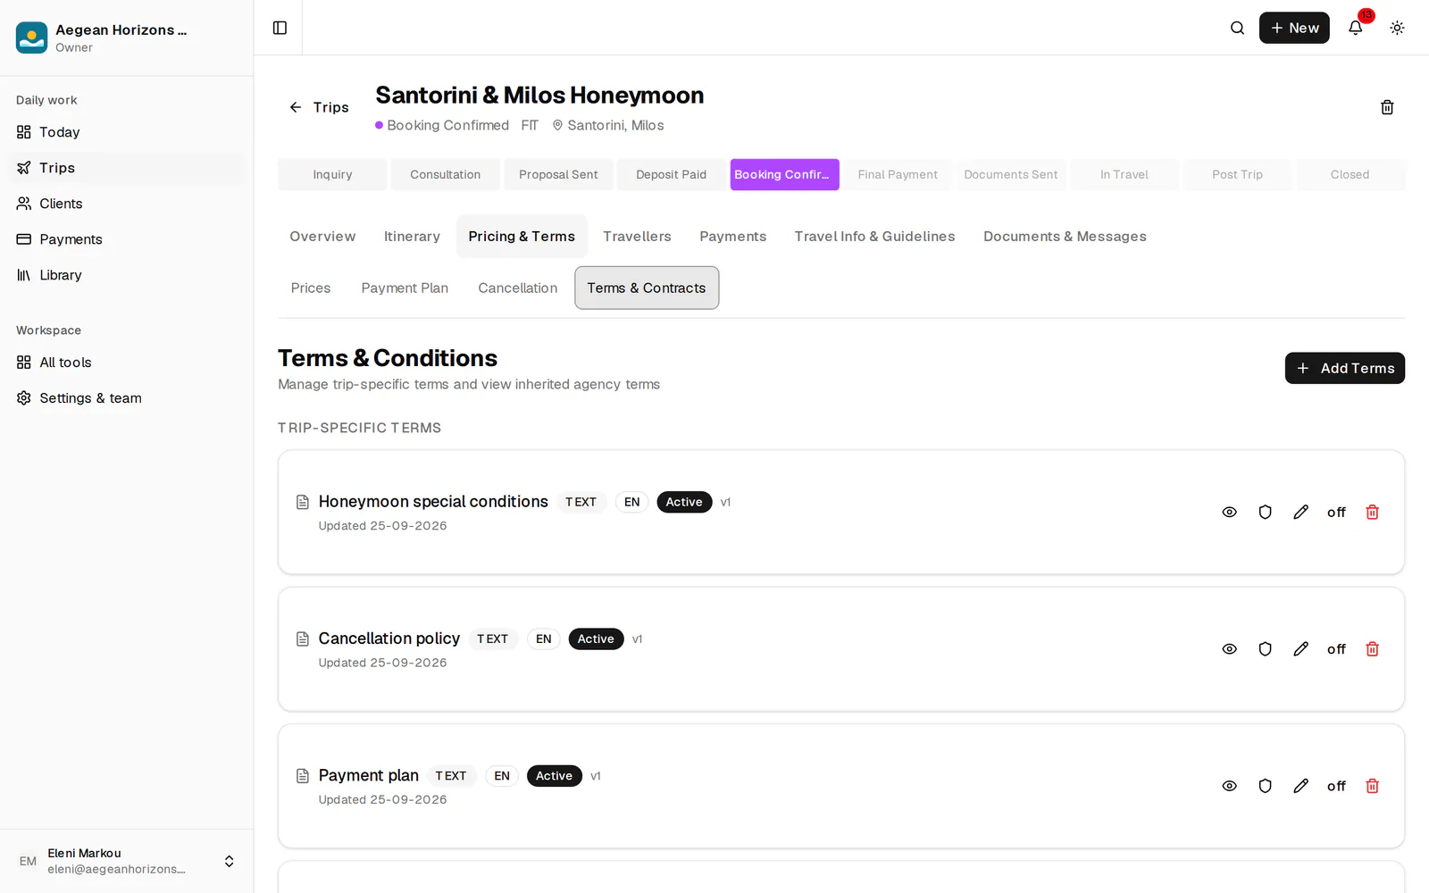The height and width of the screenshot is (893, 1429).
Task: Edit Honeymoon special conditions with pencil icon
Action: [1300, 512]
